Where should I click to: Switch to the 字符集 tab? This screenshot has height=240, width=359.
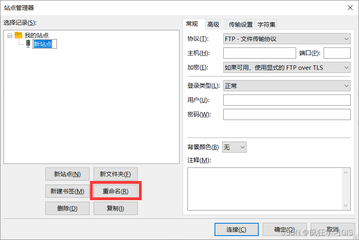tap(266, 24)
